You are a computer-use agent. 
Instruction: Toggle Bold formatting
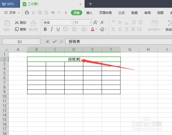click(x=45, y=29)
